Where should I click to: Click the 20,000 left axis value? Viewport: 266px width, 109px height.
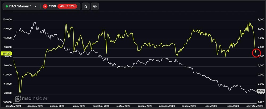pos(8,66)
